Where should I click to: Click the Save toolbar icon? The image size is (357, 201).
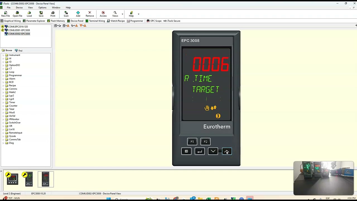41,14
